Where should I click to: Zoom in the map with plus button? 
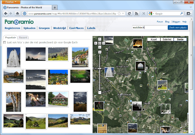pyautogui.click(x=100, y=52)
